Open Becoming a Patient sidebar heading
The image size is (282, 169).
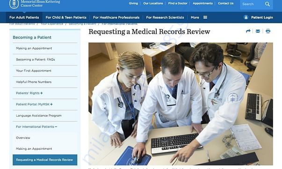click(32, 37)
